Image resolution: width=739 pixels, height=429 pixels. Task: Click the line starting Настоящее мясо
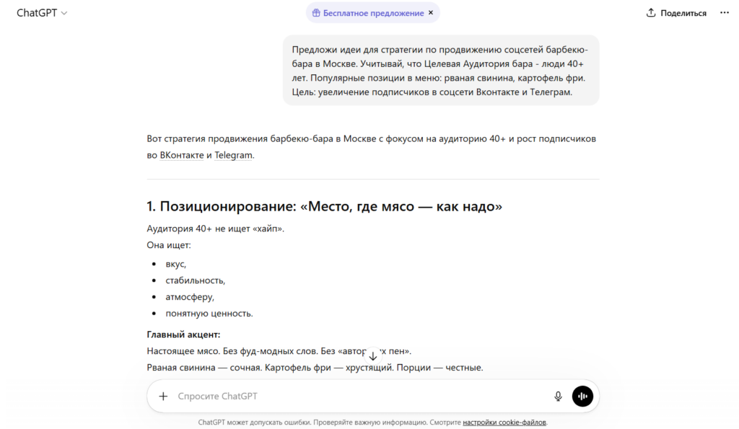click(x=279, y=351)
